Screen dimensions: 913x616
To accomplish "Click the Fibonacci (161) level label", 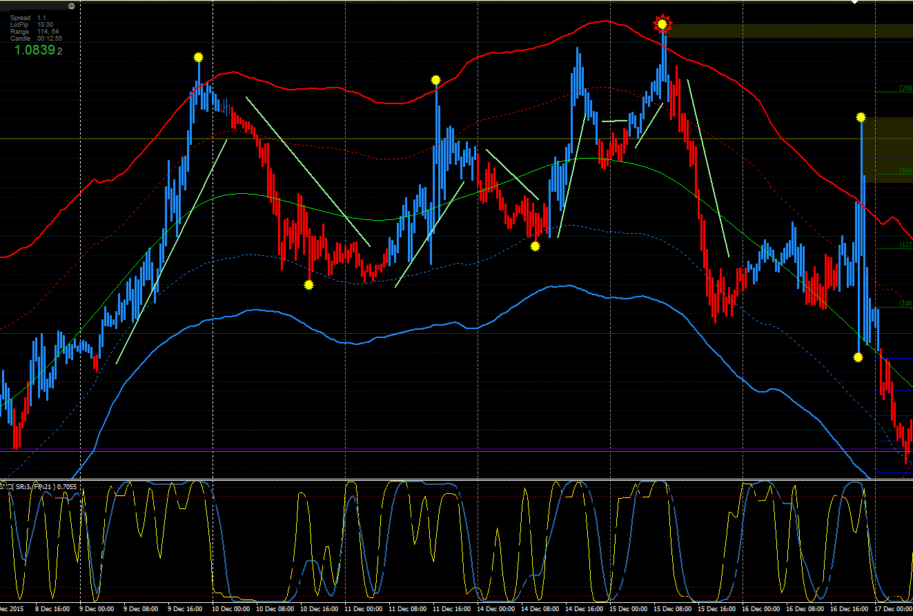I will (x=905, y=170).
